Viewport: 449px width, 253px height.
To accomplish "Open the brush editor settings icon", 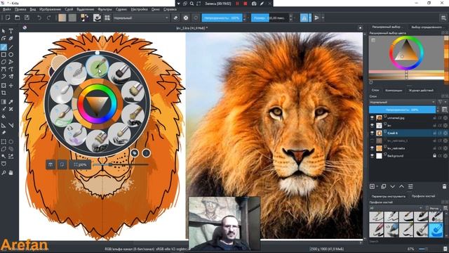I will pyautogui.click(x=97, y=18).
